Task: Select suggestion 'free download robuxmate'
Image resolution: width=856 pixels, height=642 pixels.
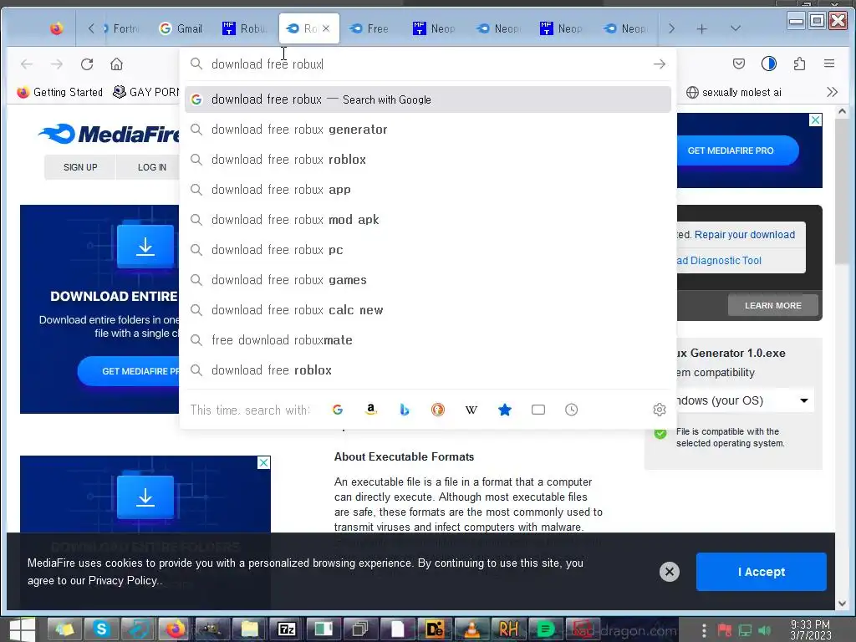Action: pos(427,339)
